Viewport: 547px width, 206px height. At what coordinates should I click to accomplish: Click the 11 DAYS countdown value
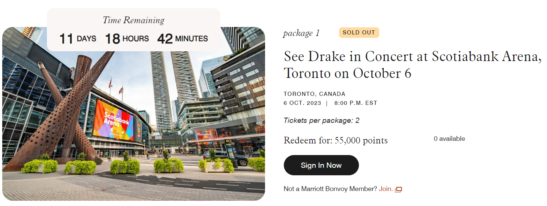(78, 39)
